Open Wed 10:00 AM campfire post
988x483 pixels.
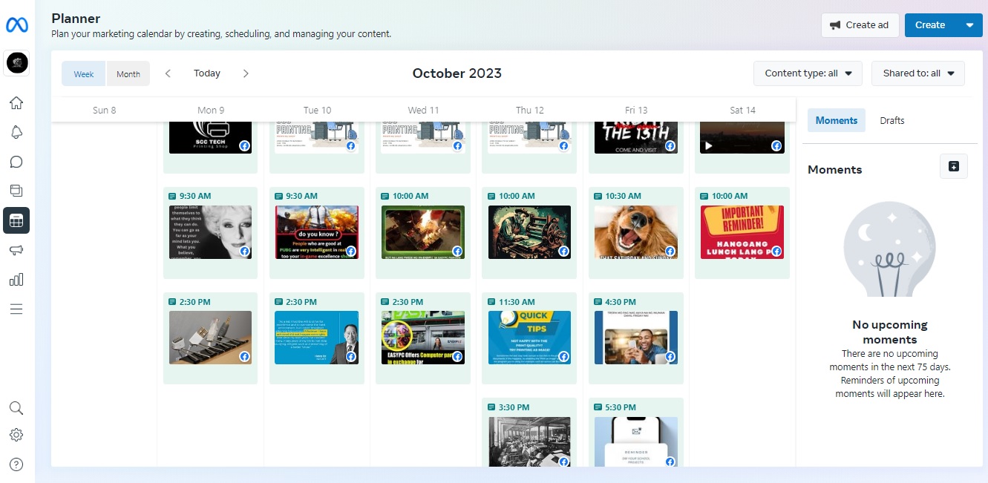pyautogui.click(x=423, y=232)
